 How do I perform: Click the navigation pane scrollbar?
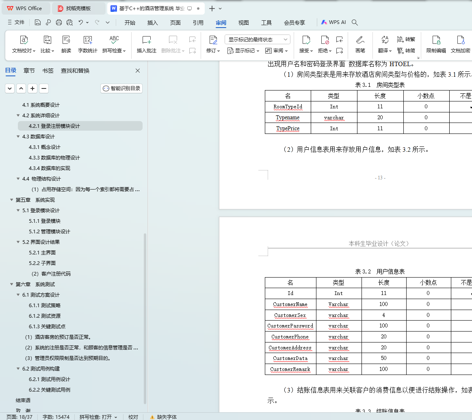pos(145,319)
